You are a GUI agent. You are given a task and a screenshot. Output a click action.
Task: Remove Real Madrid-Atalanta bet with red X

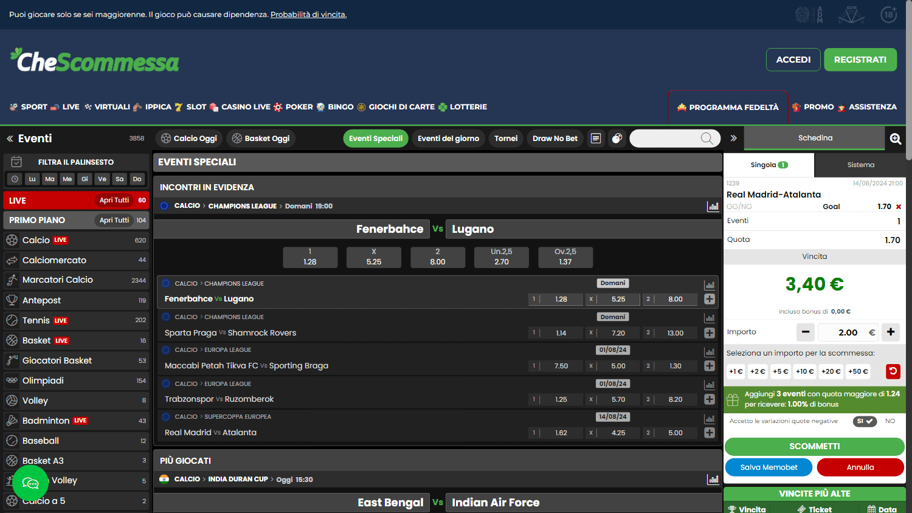point(899,207)
